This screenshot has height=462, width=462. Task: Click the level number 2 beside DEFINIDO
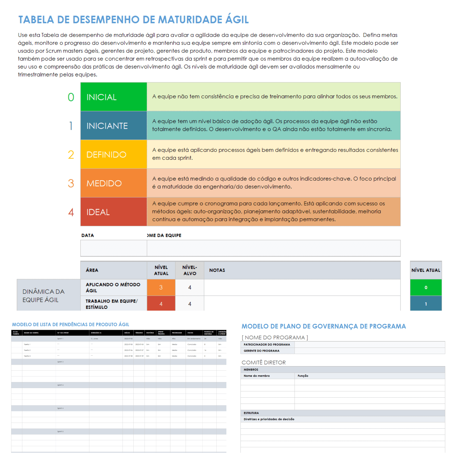71,155
